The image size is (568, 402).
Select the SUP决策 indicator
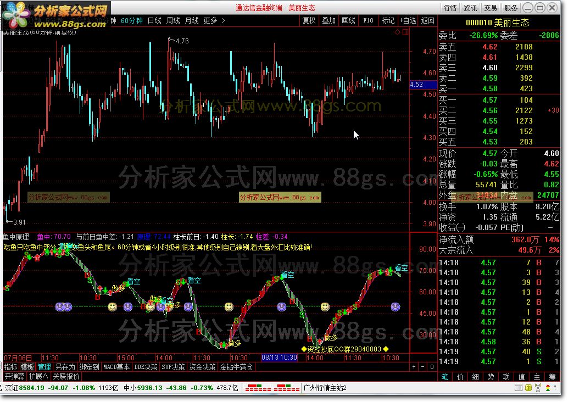coord(173,367)
